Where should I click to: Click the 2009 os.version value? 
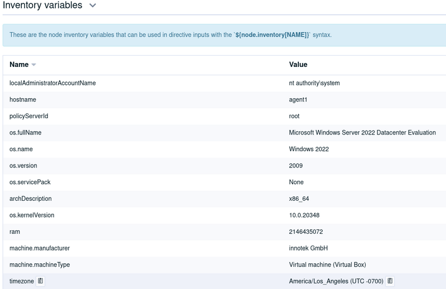[x=296, y=166]
